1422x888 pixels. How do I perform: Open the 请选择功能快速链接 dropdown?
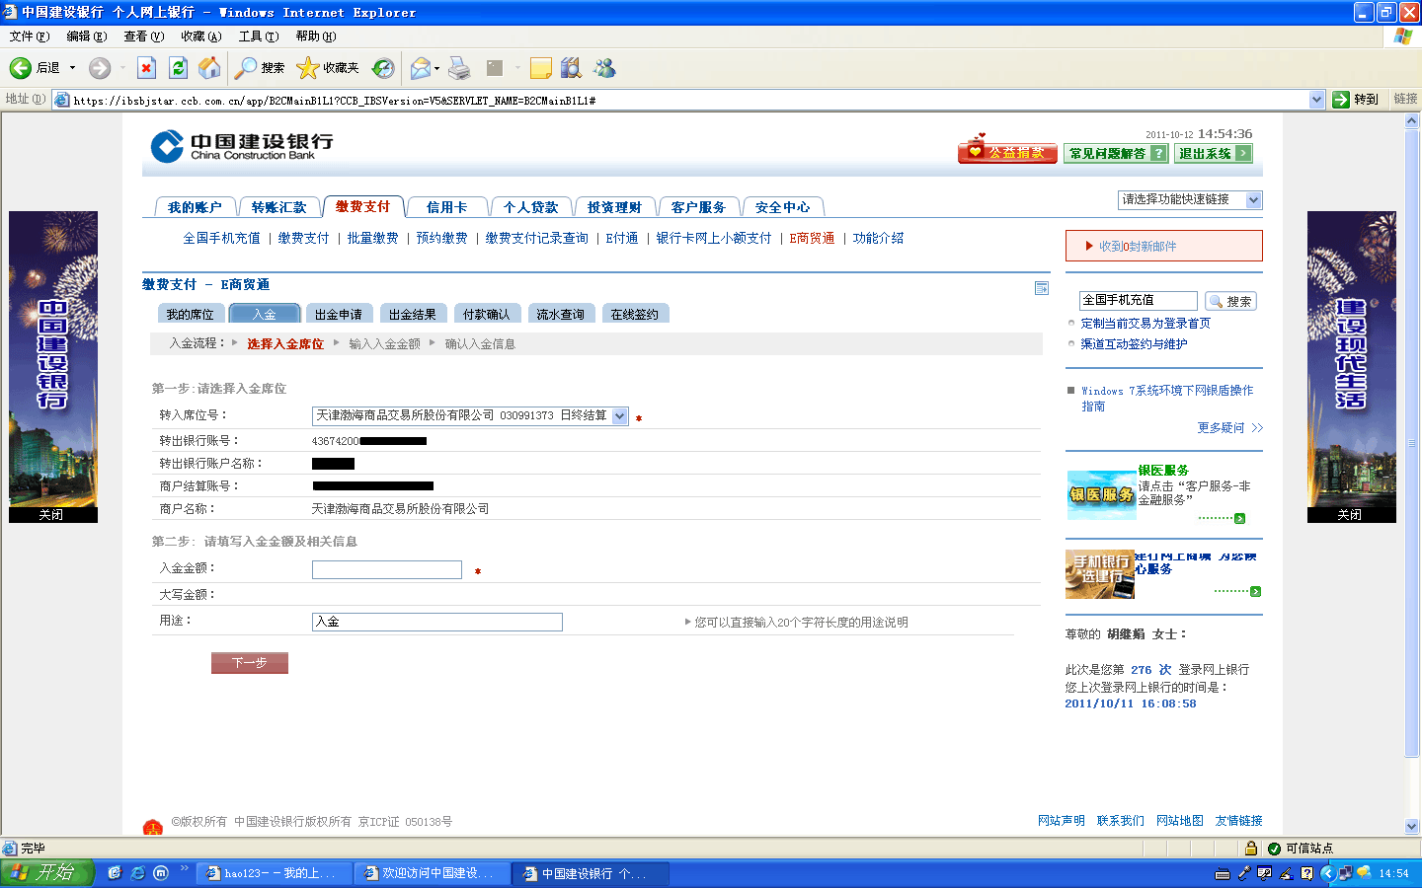click(x=1253, y=200)
